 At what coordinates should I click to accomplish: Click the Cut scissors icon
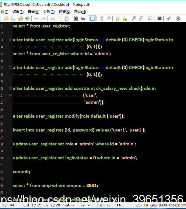tap(52, 19)
